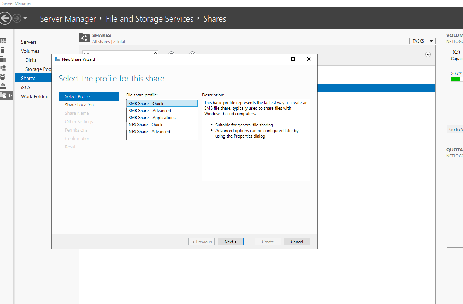Click the green capacity usage bar
Screen dimensions: 463x304
[456, 80]
